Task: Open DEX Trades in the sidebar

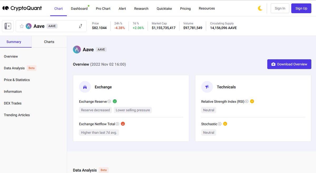Action: coord(13,103)
